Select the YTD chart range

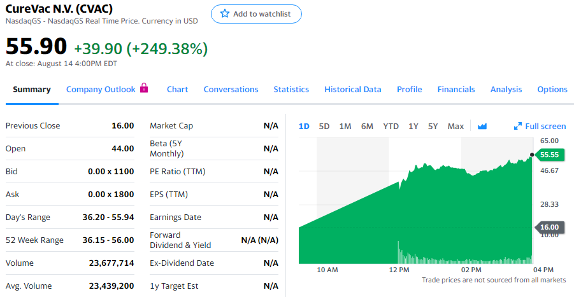pyautogui.click(x=391, y=127)
